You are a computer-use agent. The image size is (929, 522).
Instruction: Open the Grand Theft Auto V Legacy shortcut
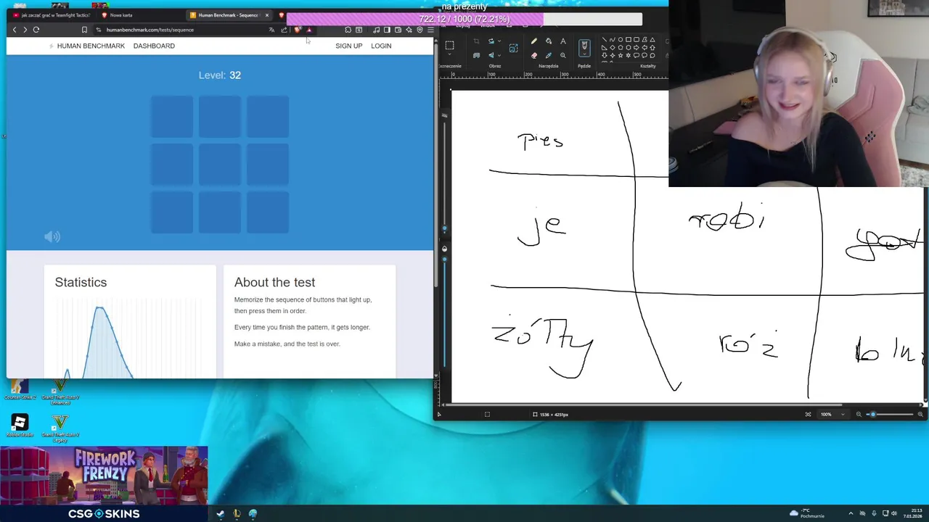pyautogui.click(x=60, y=428)
